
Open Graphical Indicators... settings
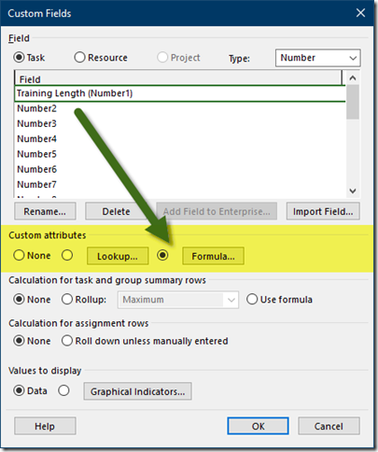pyautogui.click(x=137, y=391)
